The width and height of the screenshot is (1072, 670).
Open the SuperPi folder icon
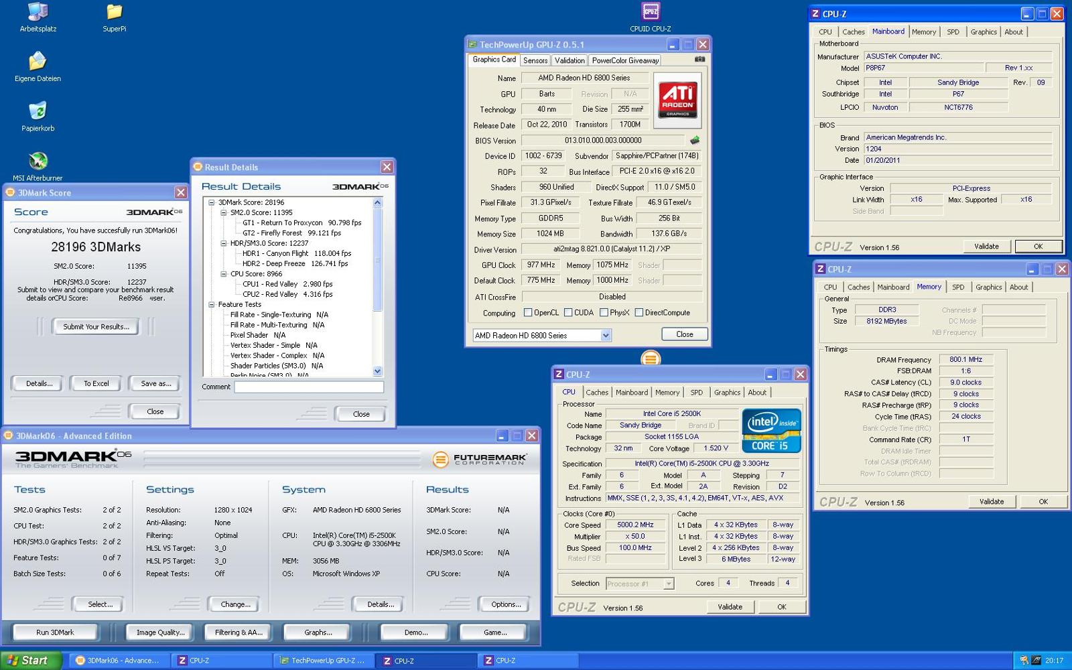[x=115, y=17]
